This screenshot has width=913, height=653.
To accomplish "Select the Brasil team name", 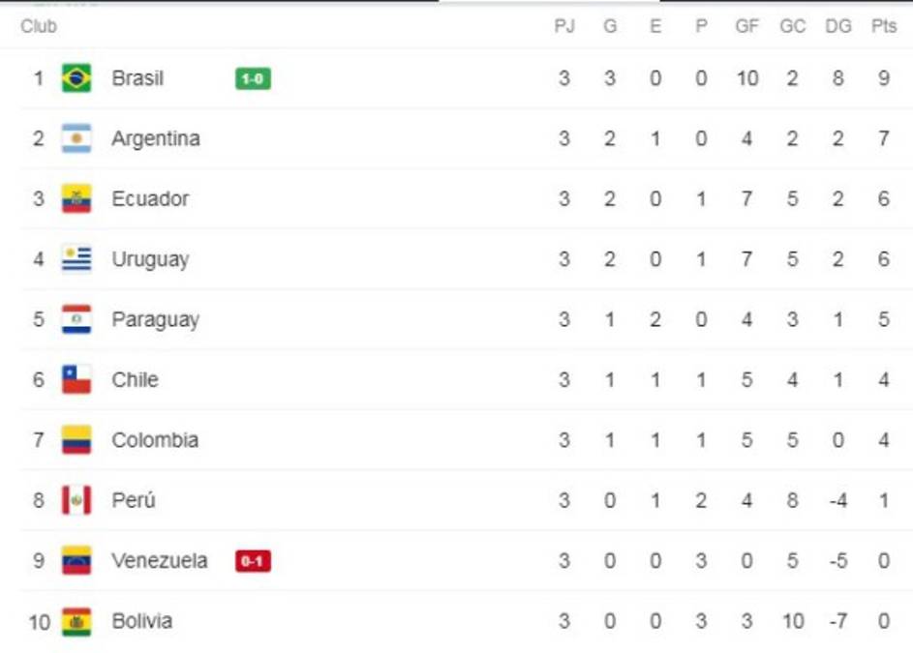I will (x=137, y=77).
